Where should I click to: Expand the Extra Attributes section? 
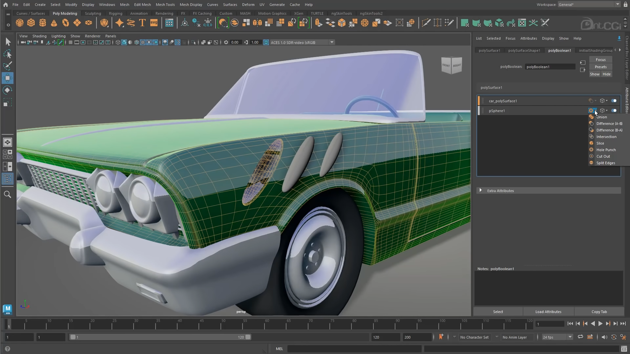(481, 190)
